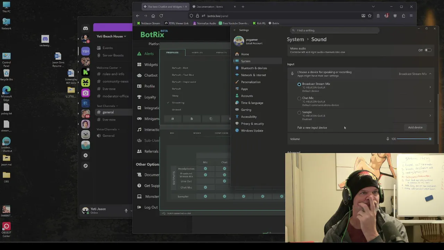The width and height of the screenshot is (444, 250).
Task: Reload the botrix.live page
Action: (161, 16)
